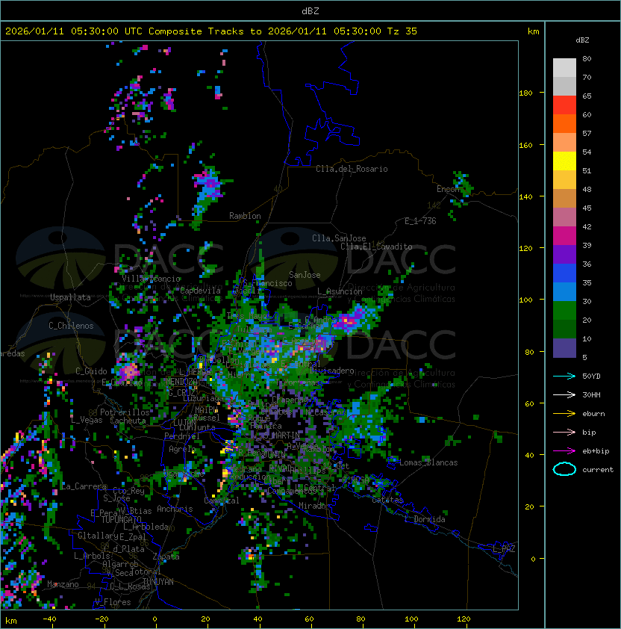Image resolution: width=621 pixels, height=629 pixels.
Task: Click the Agrelo place label
Action: (182, 449)
